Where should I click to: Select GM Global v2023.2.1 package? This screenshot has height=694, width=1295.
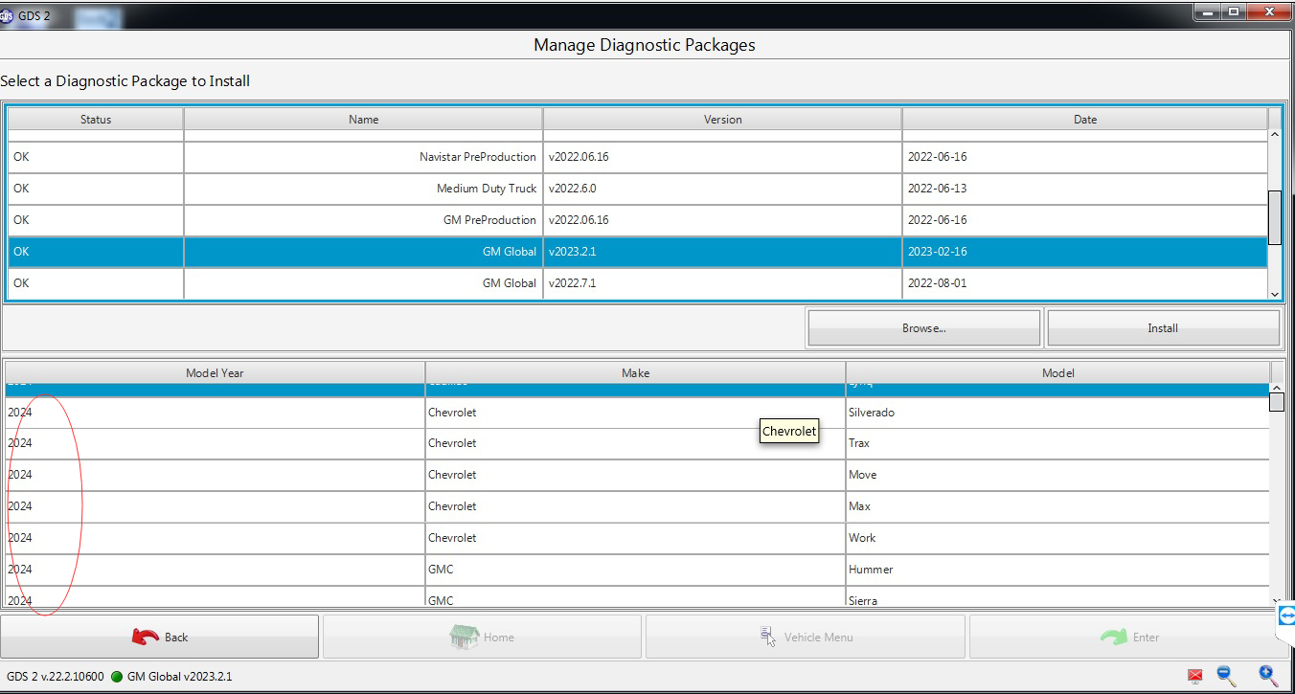638,252
